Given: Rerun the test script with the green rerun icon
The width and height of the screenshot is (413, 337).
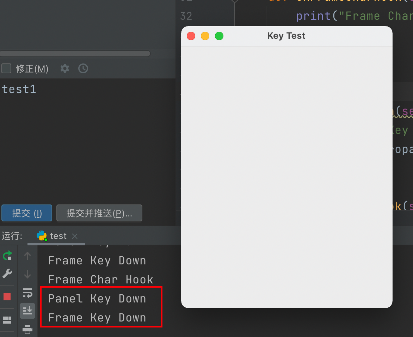Looking at the screenshot, I should pyautogui.click(x=7, y=256).
